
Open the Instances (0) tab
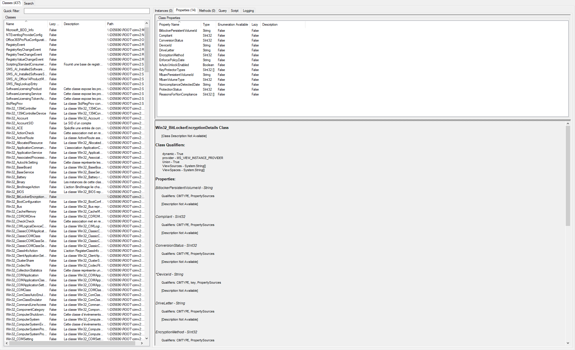click(163, 11)
